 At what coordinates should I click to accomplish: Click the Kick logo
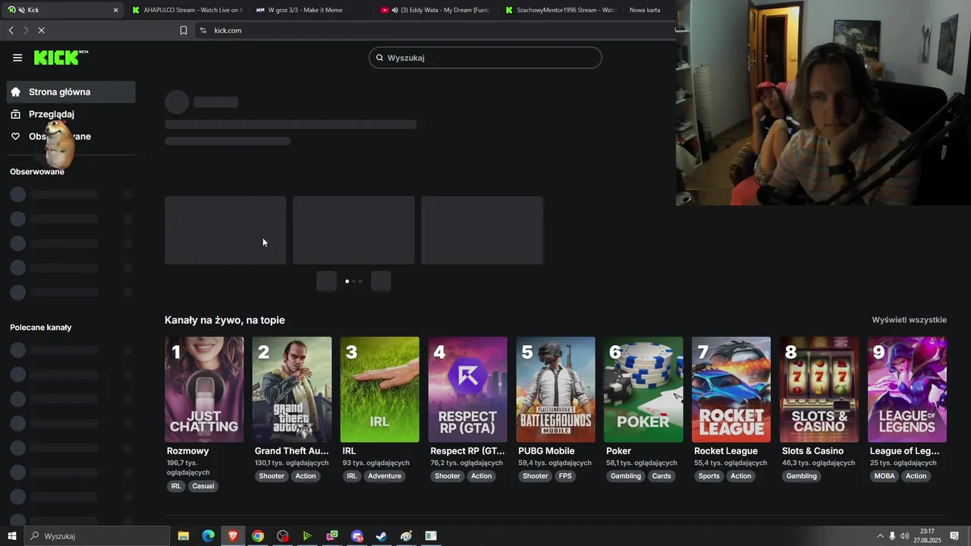coord(61,58)
